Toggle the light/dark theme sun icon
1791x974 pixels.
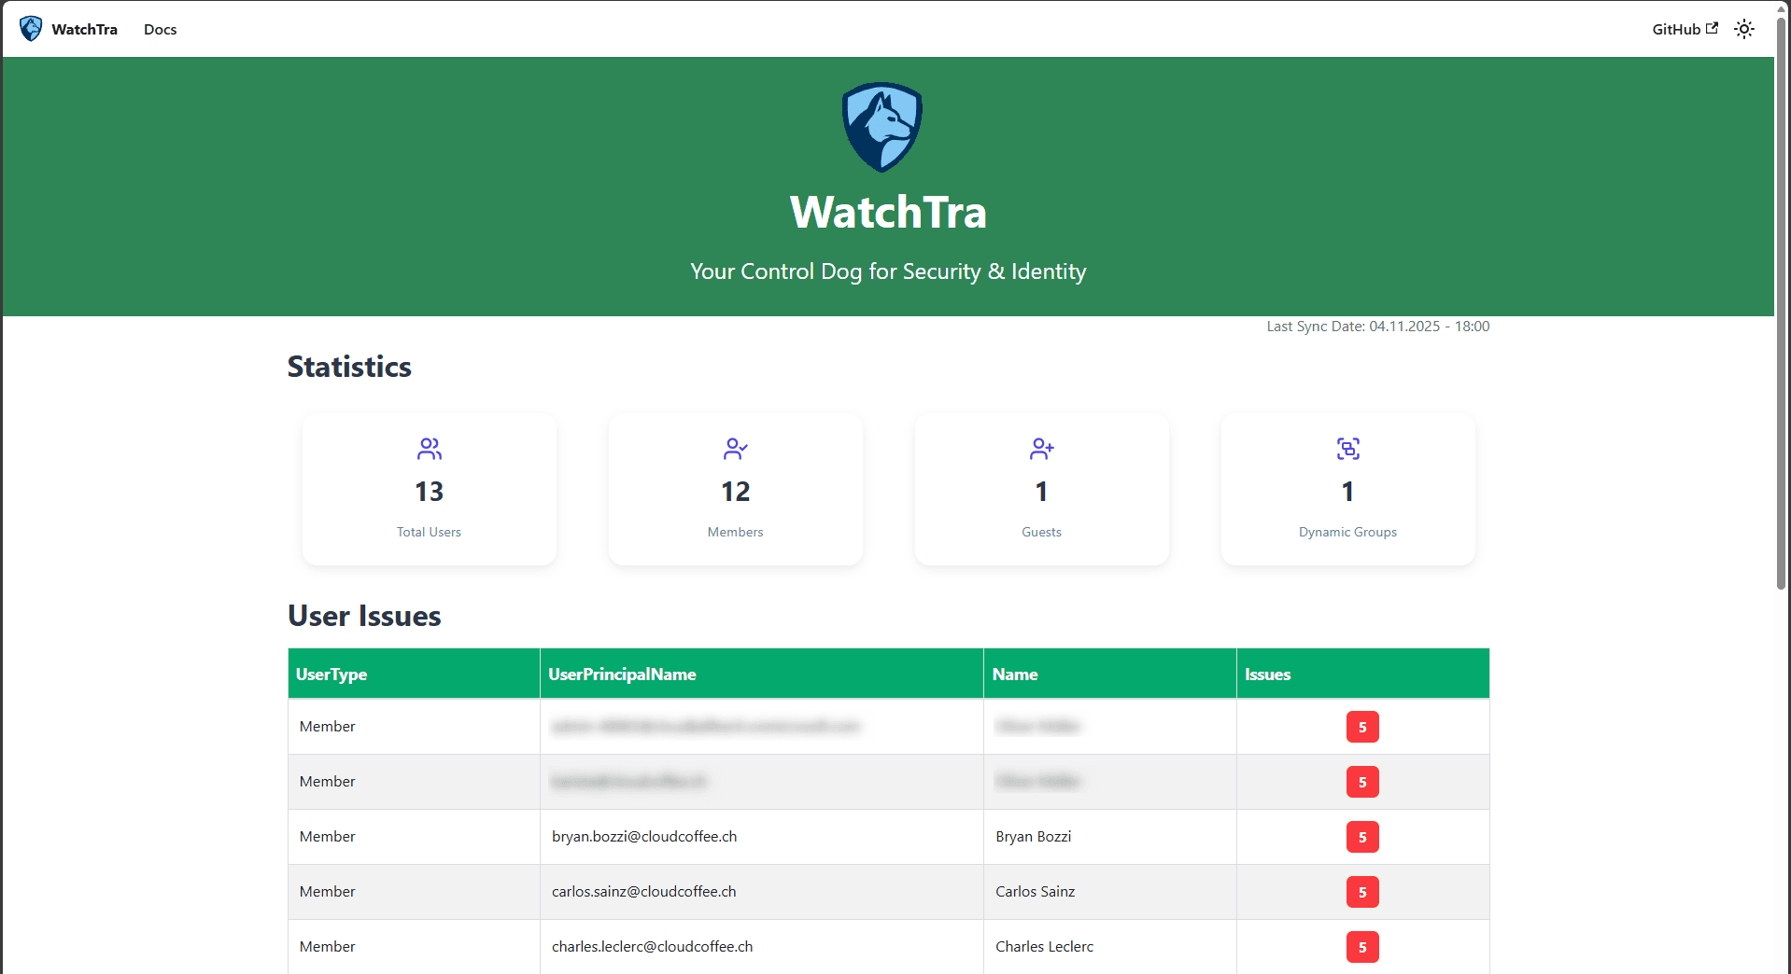(1743, 29)
